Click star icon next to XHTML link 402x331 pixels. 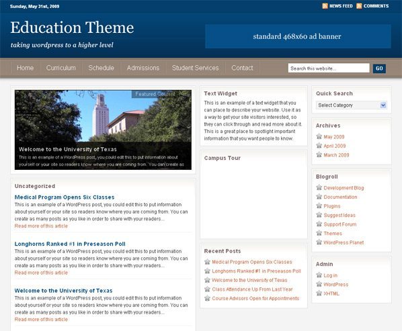coord(319,293)
